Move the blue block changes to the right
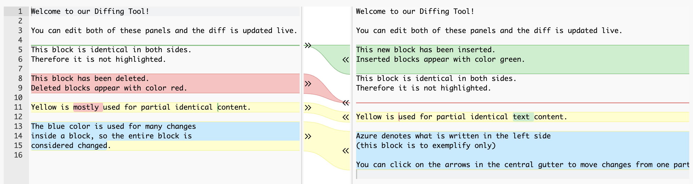The image size is (693, 184). click(308, 136)
